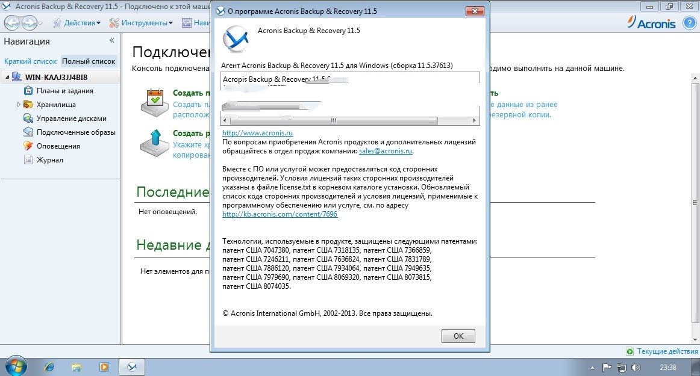700x376 pixels.
Task: Open Управление дисками
Action: tap(72, 119)
